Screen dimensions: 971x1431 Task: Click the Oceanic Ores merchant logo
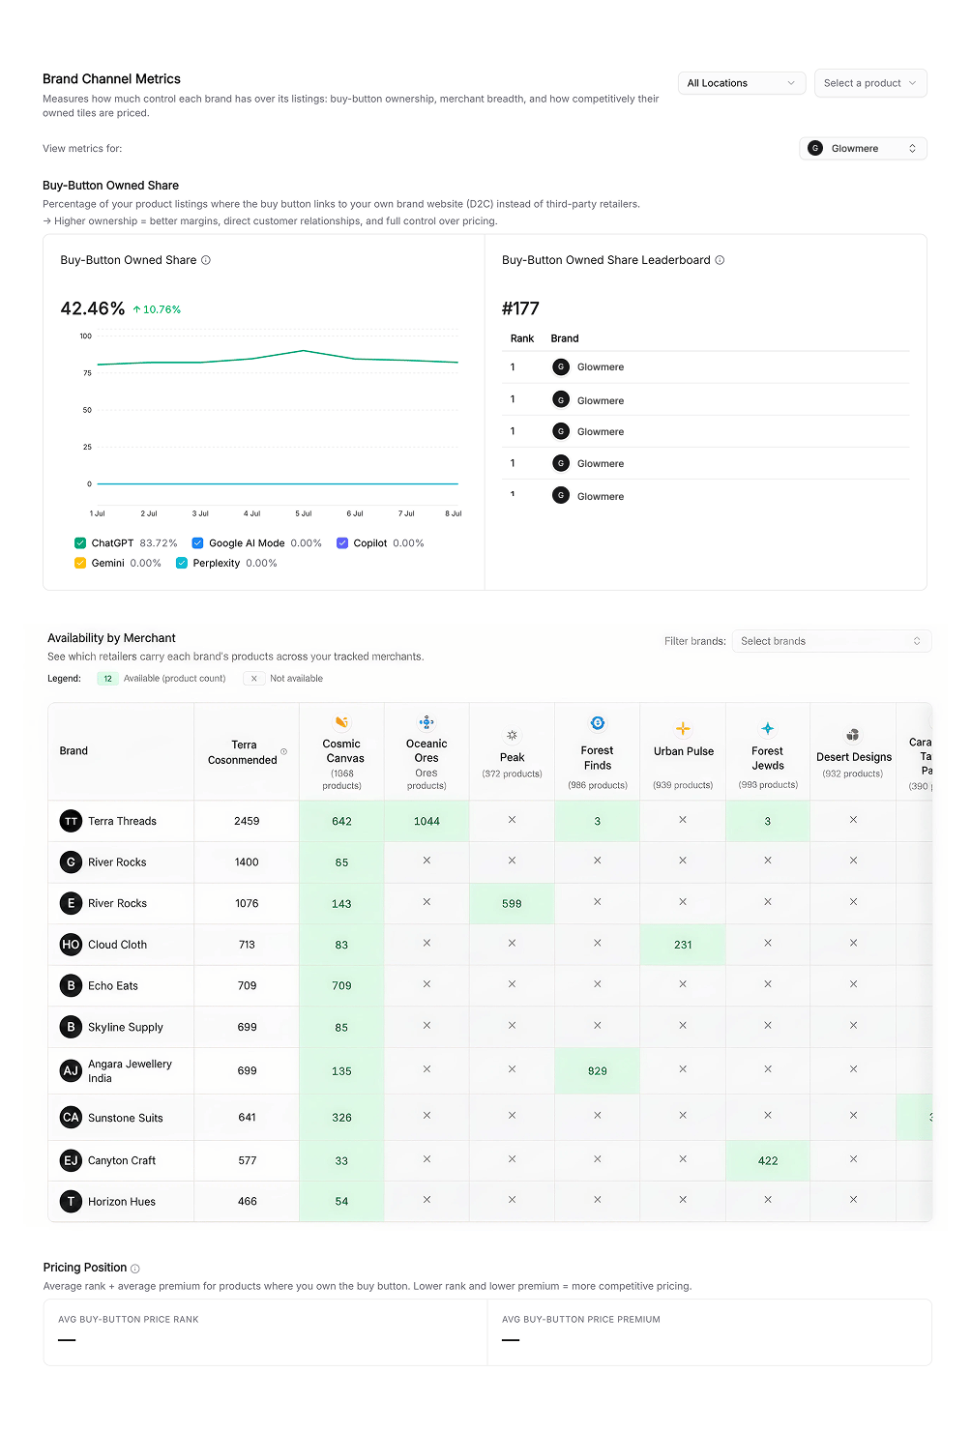point(427,722)
